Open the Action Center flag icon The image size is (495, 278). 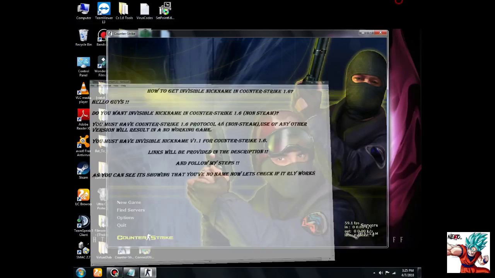[x=387, y=273]
